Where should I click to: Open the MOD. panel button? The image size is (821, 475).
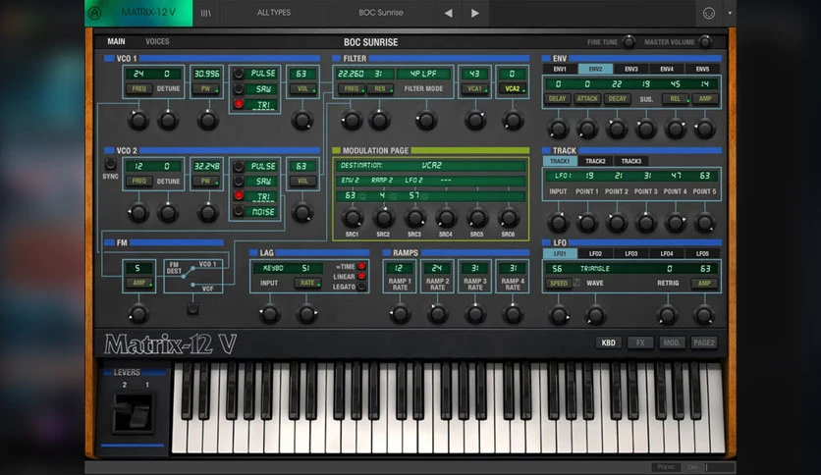pos(672,343)
